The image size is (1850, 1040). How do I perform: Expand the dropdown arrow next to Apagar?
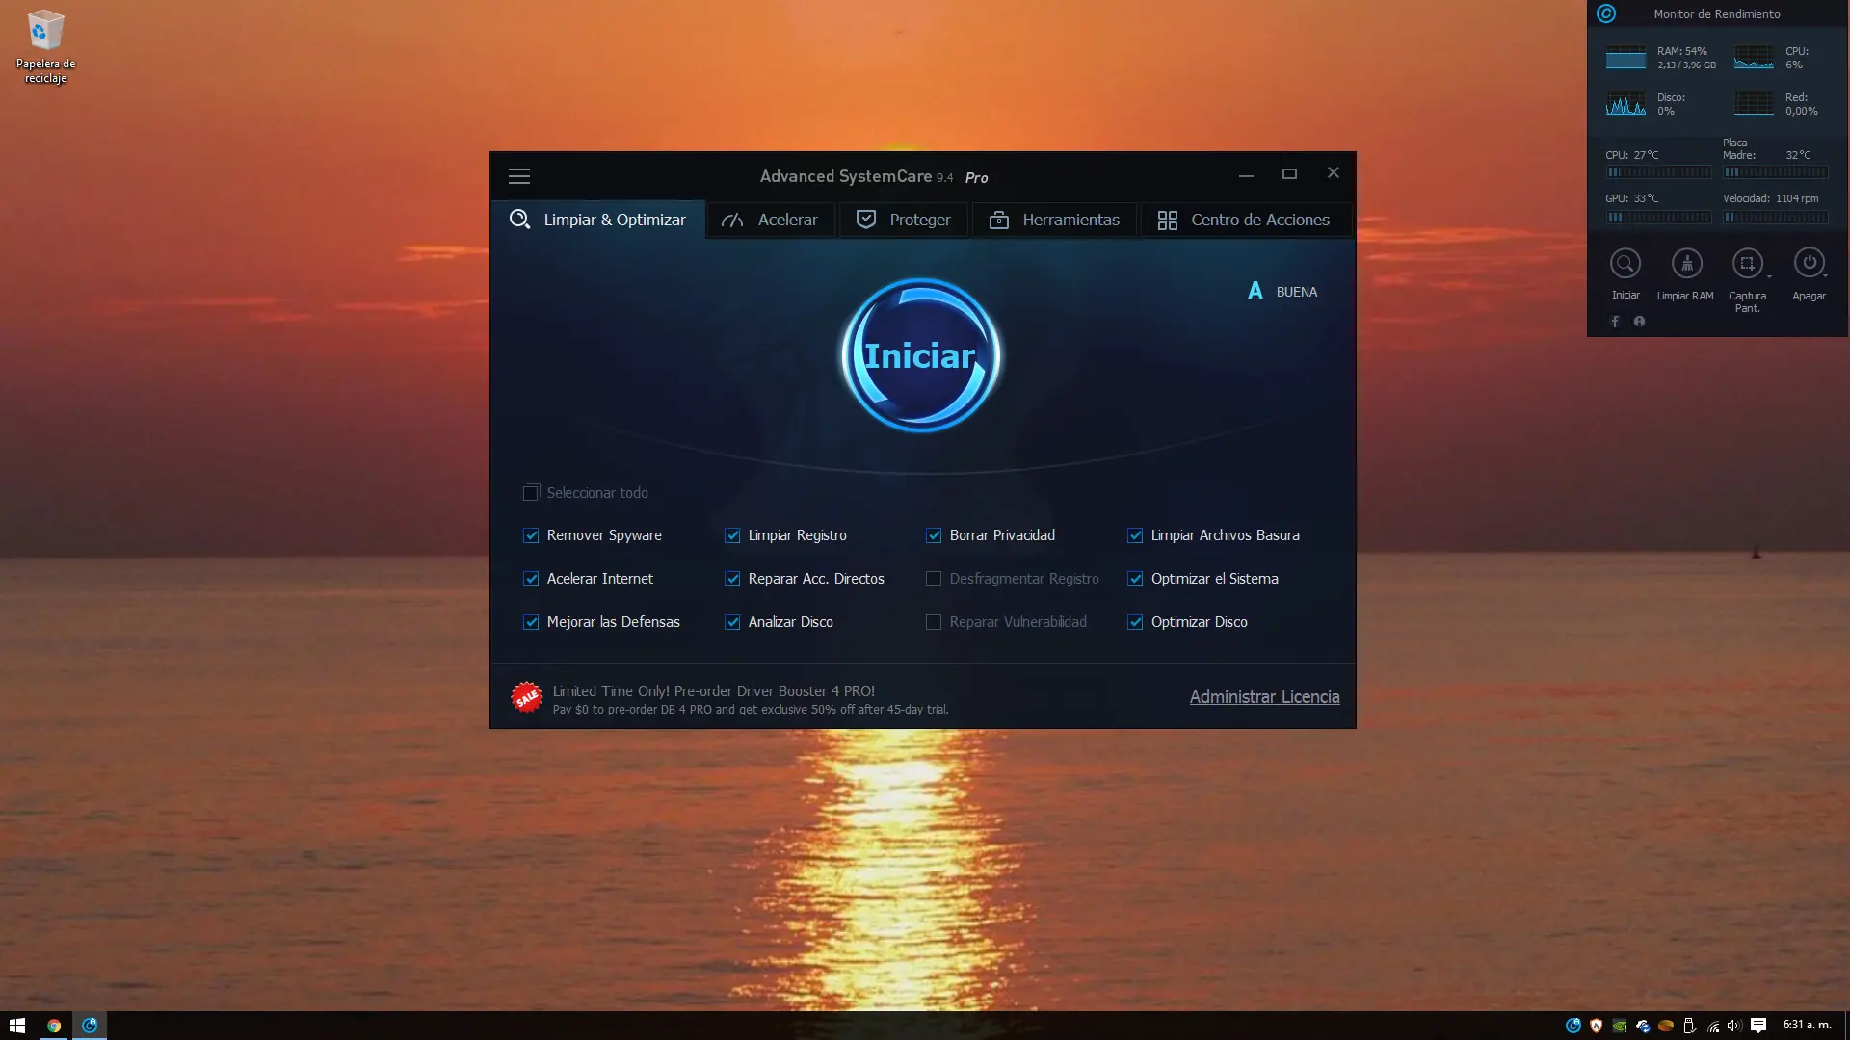(1827, 277)
